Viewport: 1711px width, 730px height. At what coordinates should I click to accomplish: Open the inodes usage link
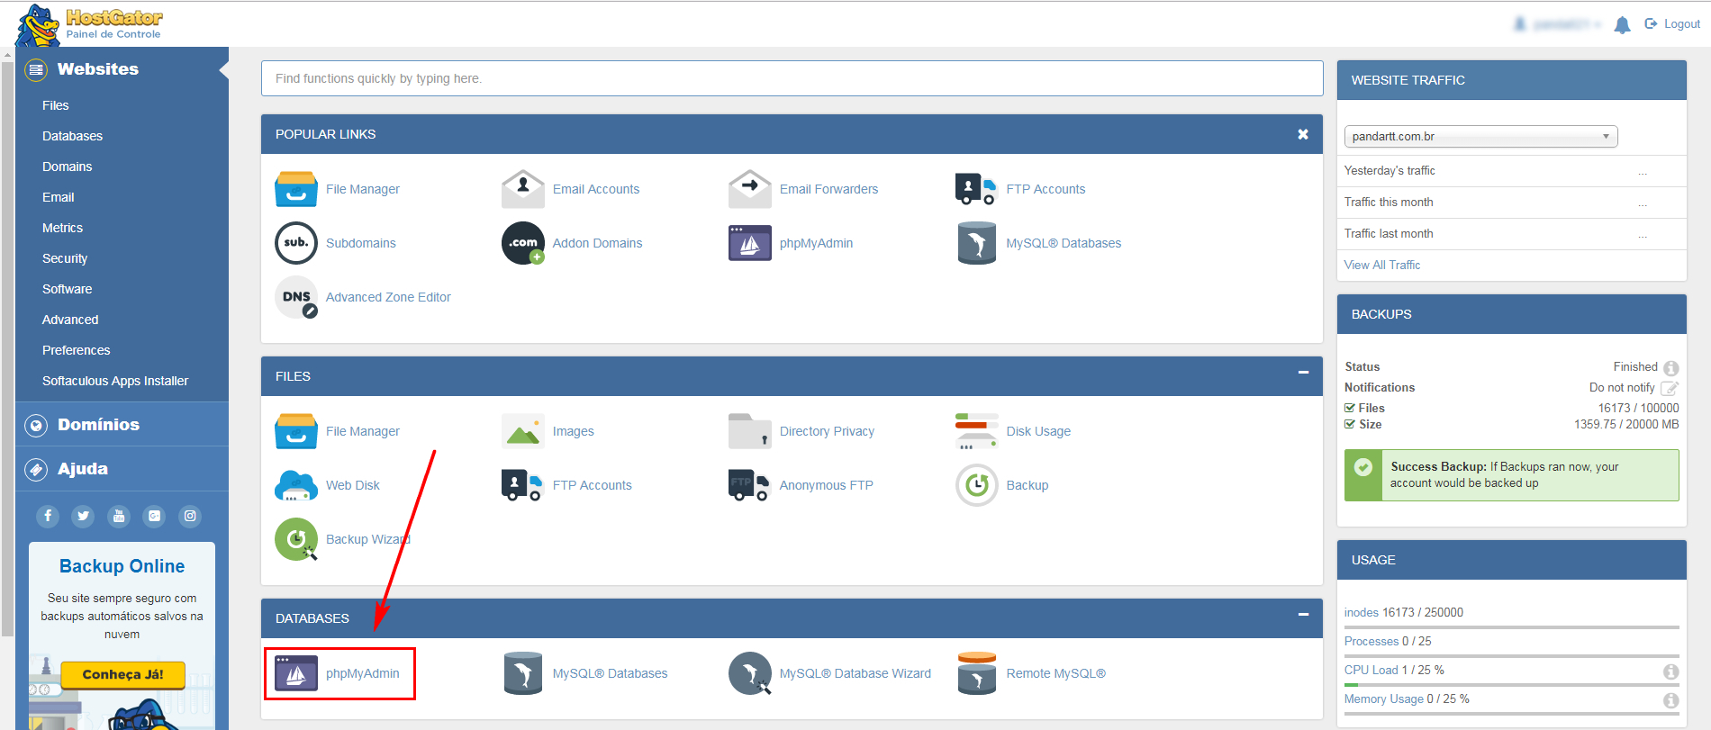pyautogui.click(x=1361, y=612)
